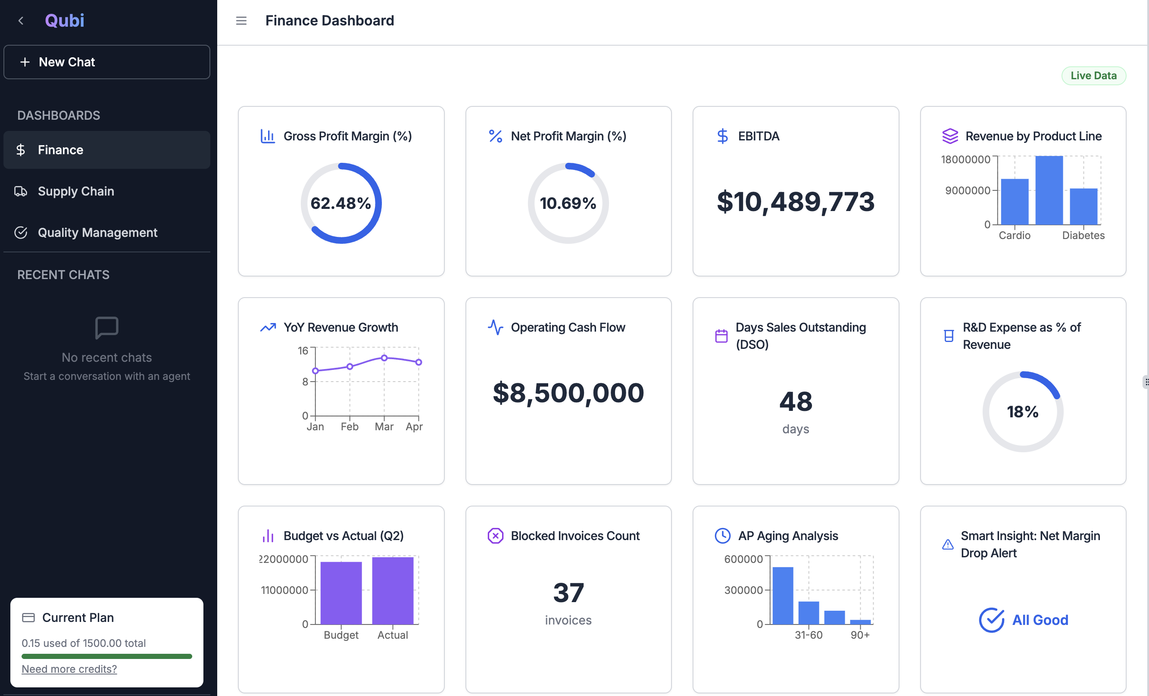
Task: Select the Finance dashboard in the sidebar
Action: pyautogui.click(x=60, y=149)
